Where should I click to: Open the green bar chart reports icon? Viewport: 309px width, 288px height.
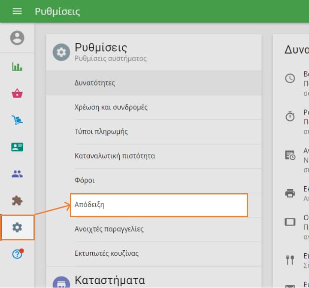[17, 67]
